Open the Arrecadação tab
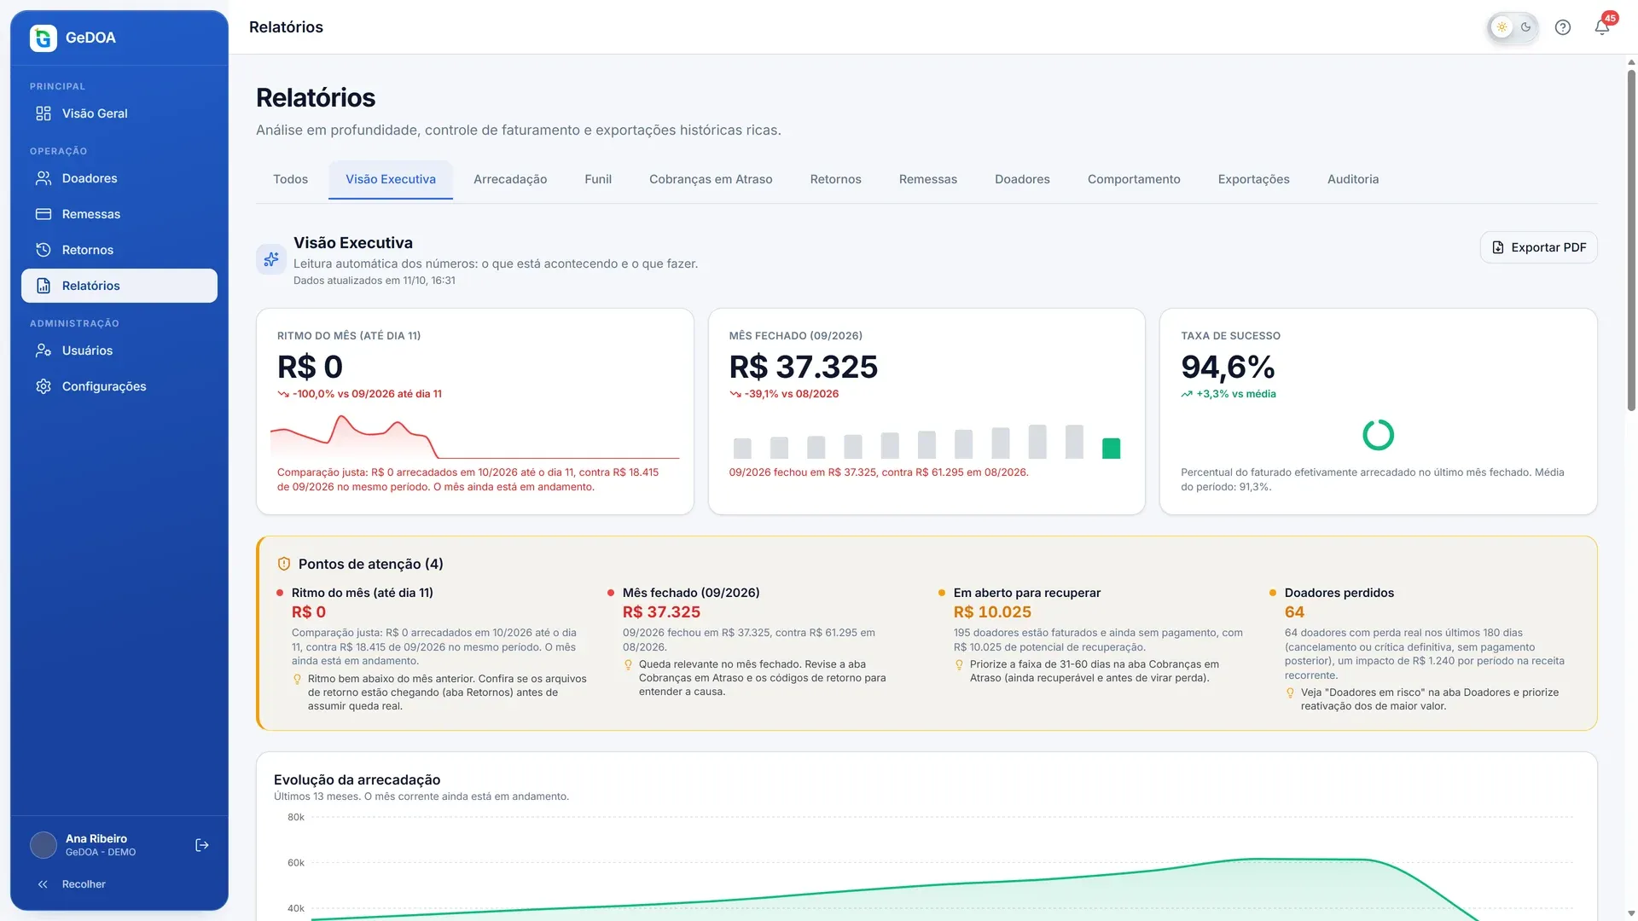 (x=510, y=179)
